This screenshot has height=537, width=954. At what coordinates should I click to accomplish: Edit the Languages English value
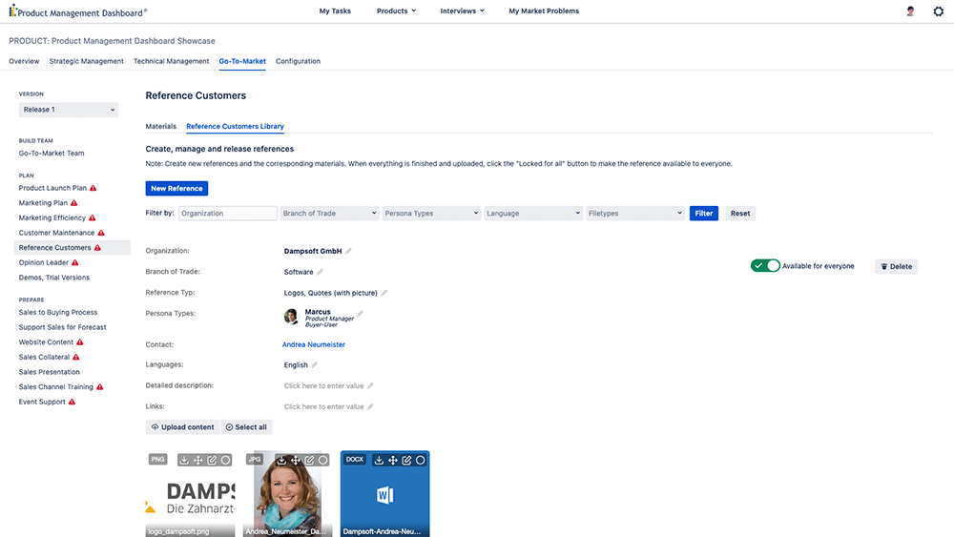pyautogui.click(x=315, y=365)
